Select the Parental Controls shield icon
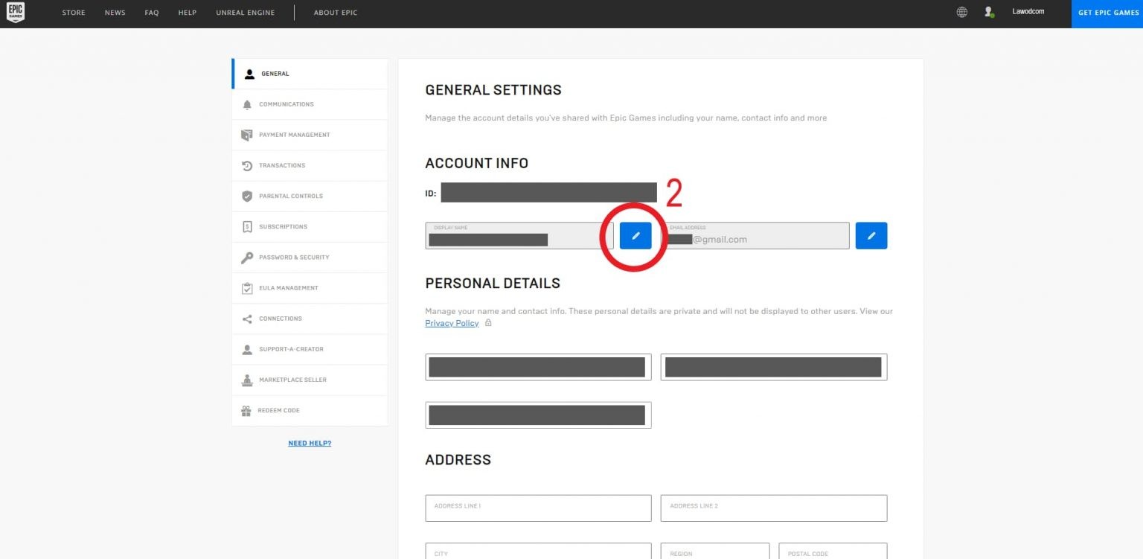 247,196
